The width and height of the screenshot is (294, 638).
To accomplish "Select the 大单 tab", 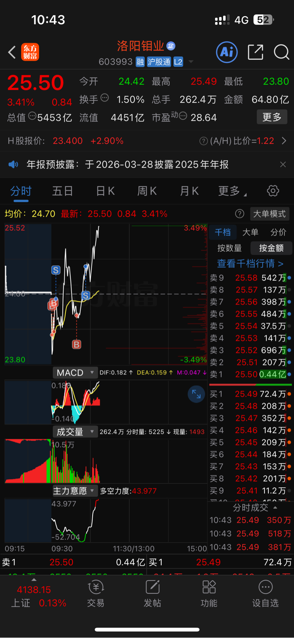I will [x=250, y=232].
